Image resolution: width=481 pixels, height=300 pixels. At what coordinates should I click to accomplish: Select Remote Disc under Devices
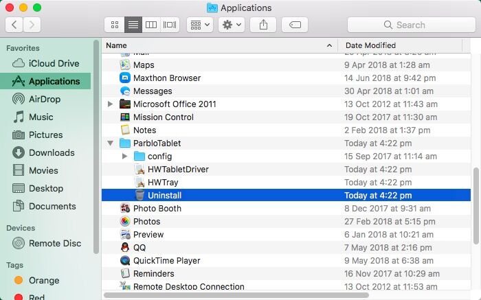pos(47,243)
